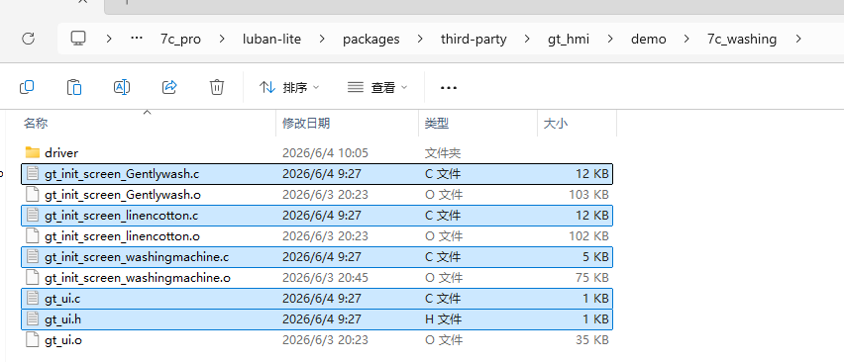The width and height of the screenshot is (844, 362).
Task: Select file name gt_ui.o
Action: tap(63, 340)
